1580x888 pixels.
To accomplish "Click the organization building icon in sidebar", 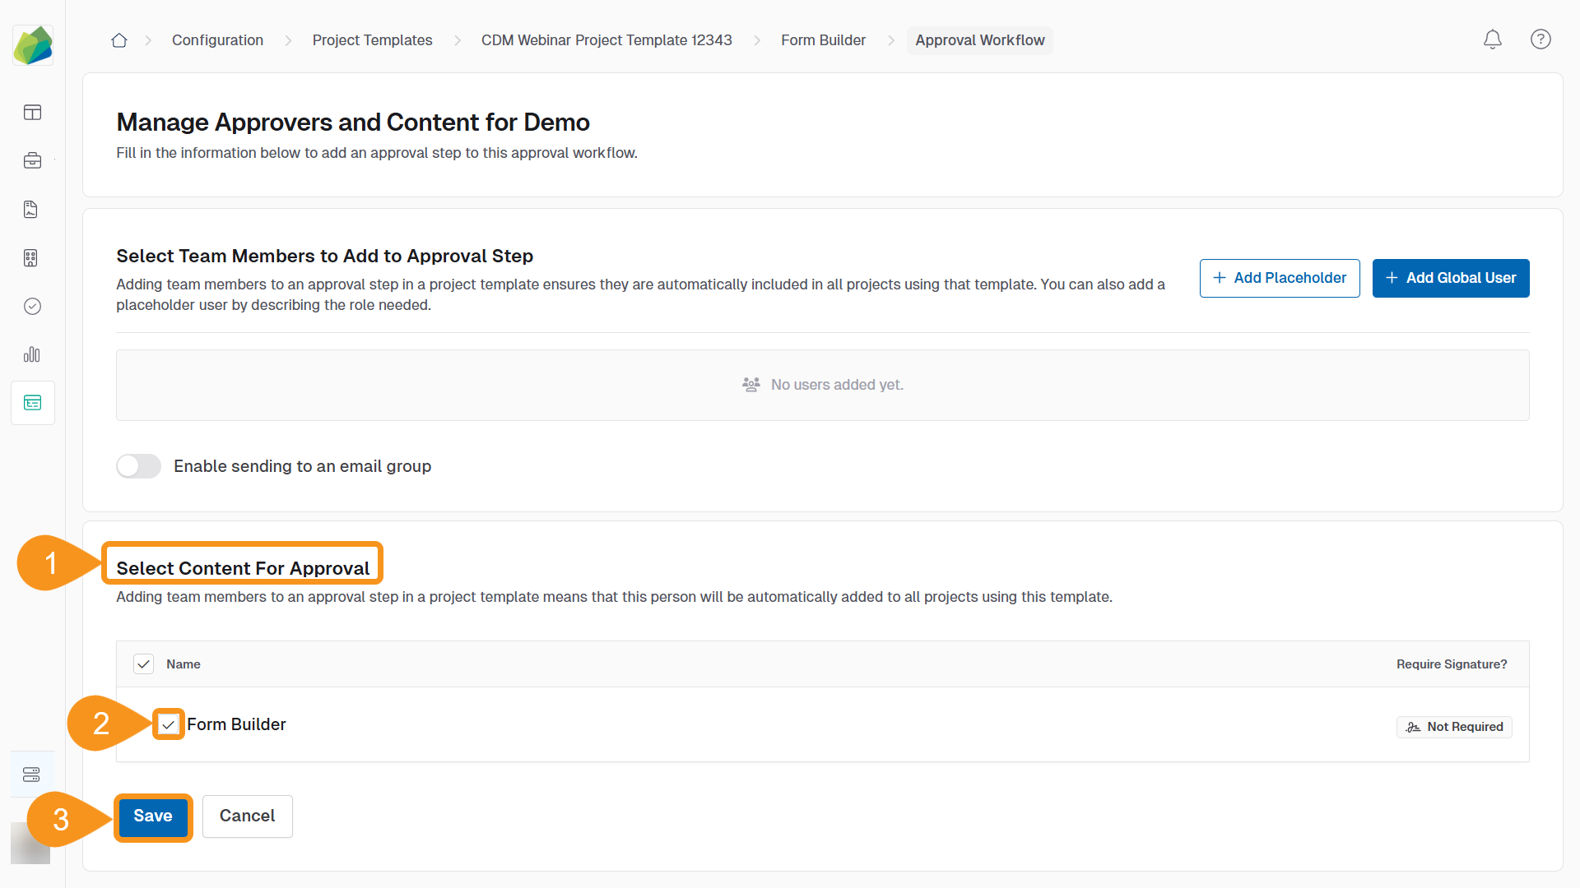I will [30, 257].
